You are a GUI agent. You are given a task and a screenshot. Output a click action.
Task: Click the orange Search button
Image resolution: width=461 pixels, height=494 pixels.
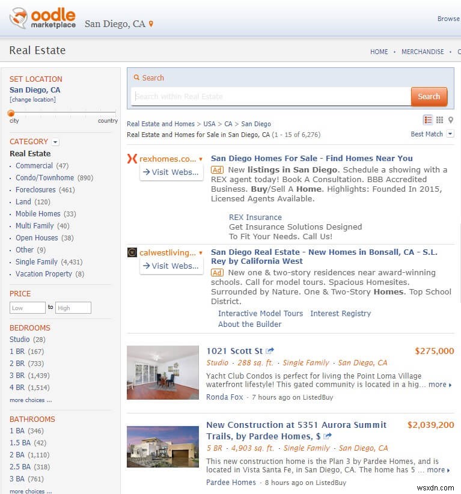click(429, 96)
